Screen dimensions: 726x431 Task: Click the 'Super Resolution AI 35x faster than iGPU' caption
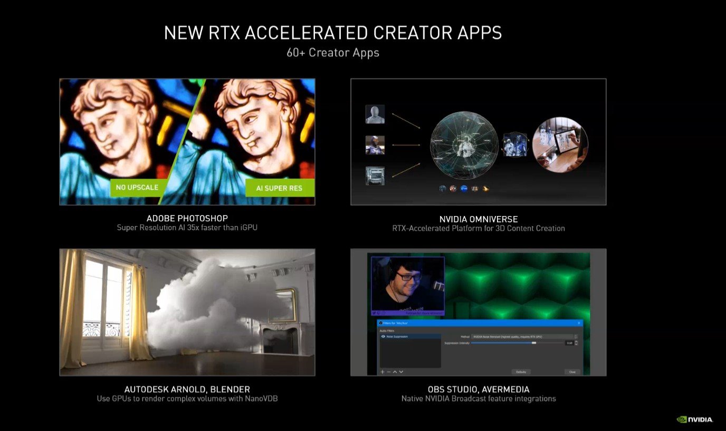[187, 228]
